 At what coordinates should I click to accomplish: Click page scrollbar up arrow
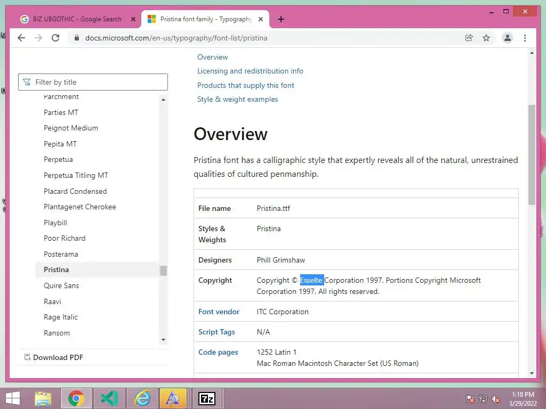(x=532, y=53)
